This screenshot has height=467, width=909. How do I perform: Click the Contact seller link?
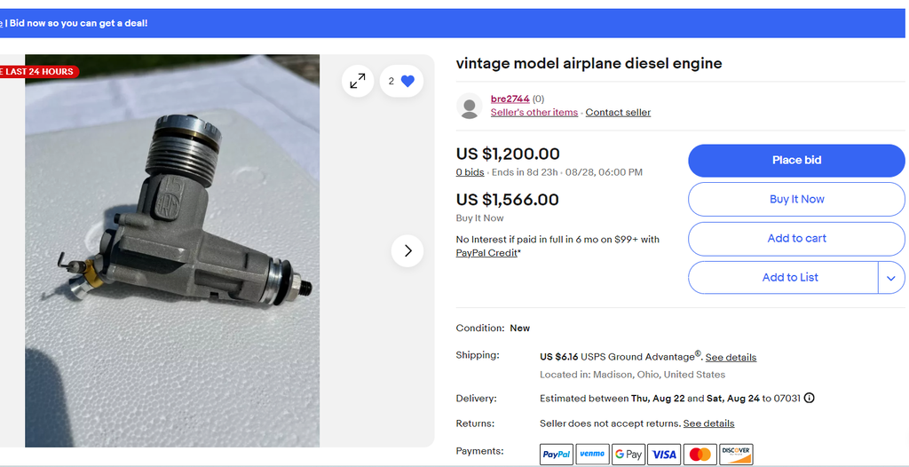click(x=618, y=113)
